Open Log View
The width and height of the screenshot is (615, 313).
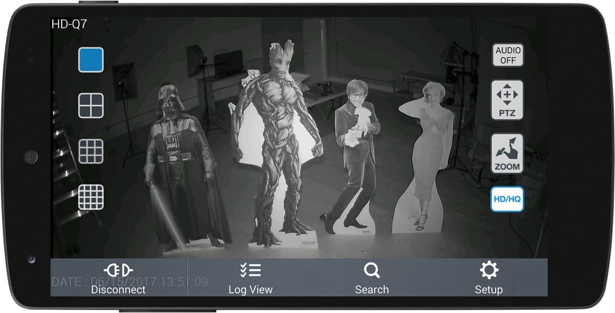point(251,278)
